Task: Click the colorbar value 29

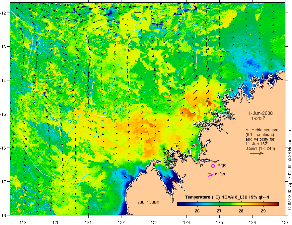Action: 263,211
